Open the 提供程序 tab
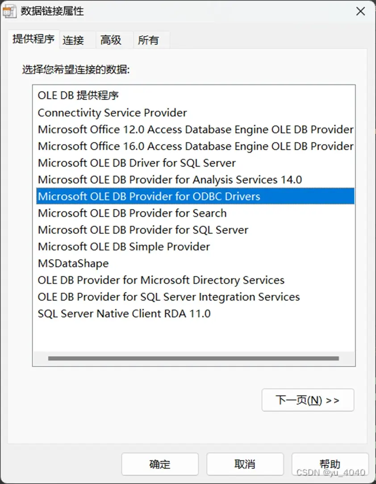Image resolution: width=376 pixels, height=484 pixels. coord(33,39)
